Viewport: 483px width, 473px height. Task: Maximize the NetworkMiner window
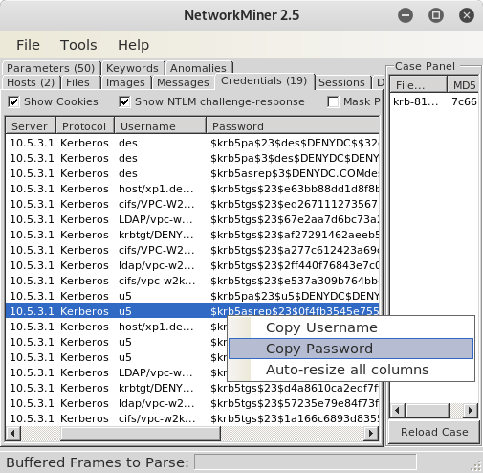pos(436,15)
